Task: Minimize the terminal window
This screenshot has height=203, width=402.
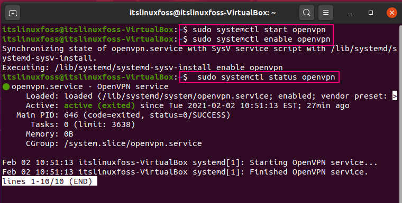Action: (350, 13)
